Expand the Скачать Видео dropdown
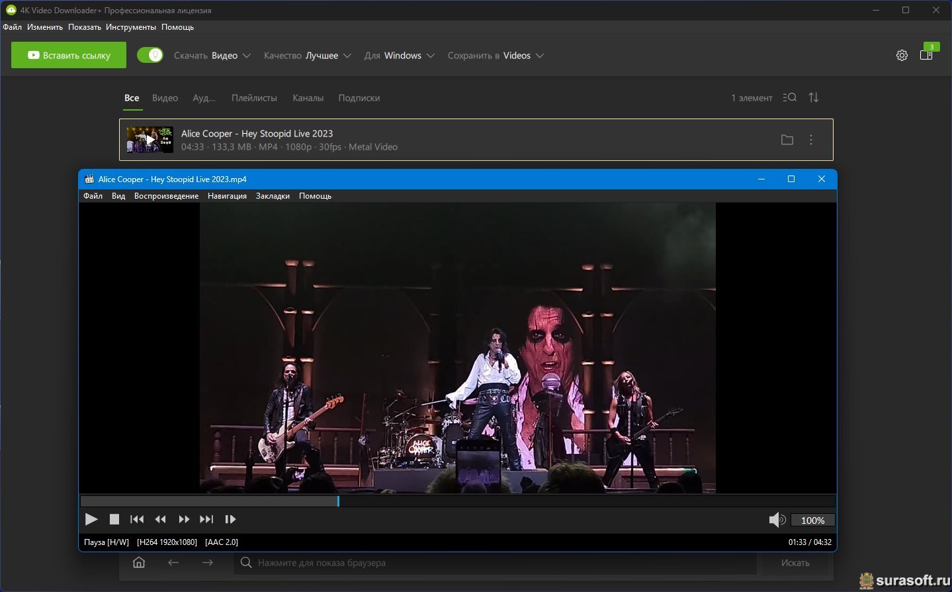The image size is (952, 592). click(212, 56)
